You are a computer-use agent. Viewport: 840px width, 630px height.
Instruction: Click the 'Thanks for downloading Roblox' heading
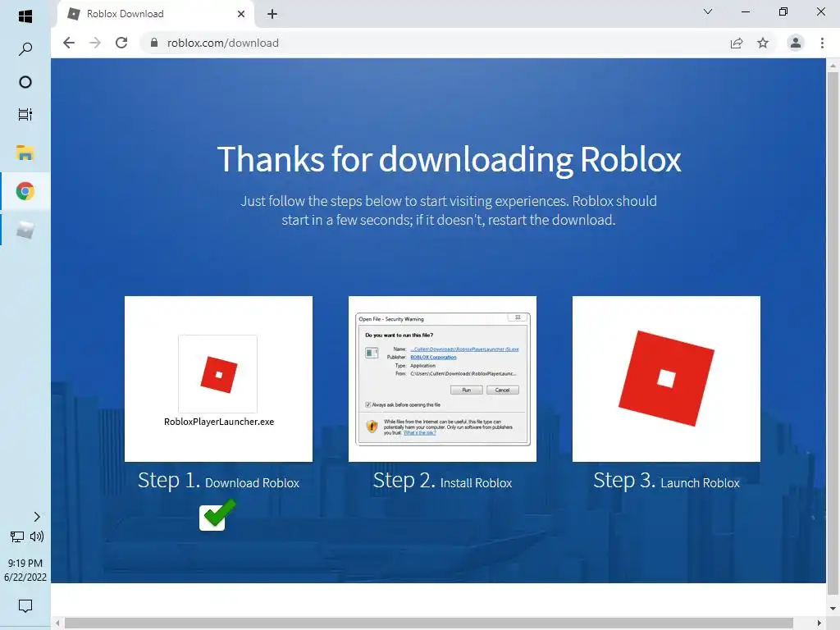[449, 159]
